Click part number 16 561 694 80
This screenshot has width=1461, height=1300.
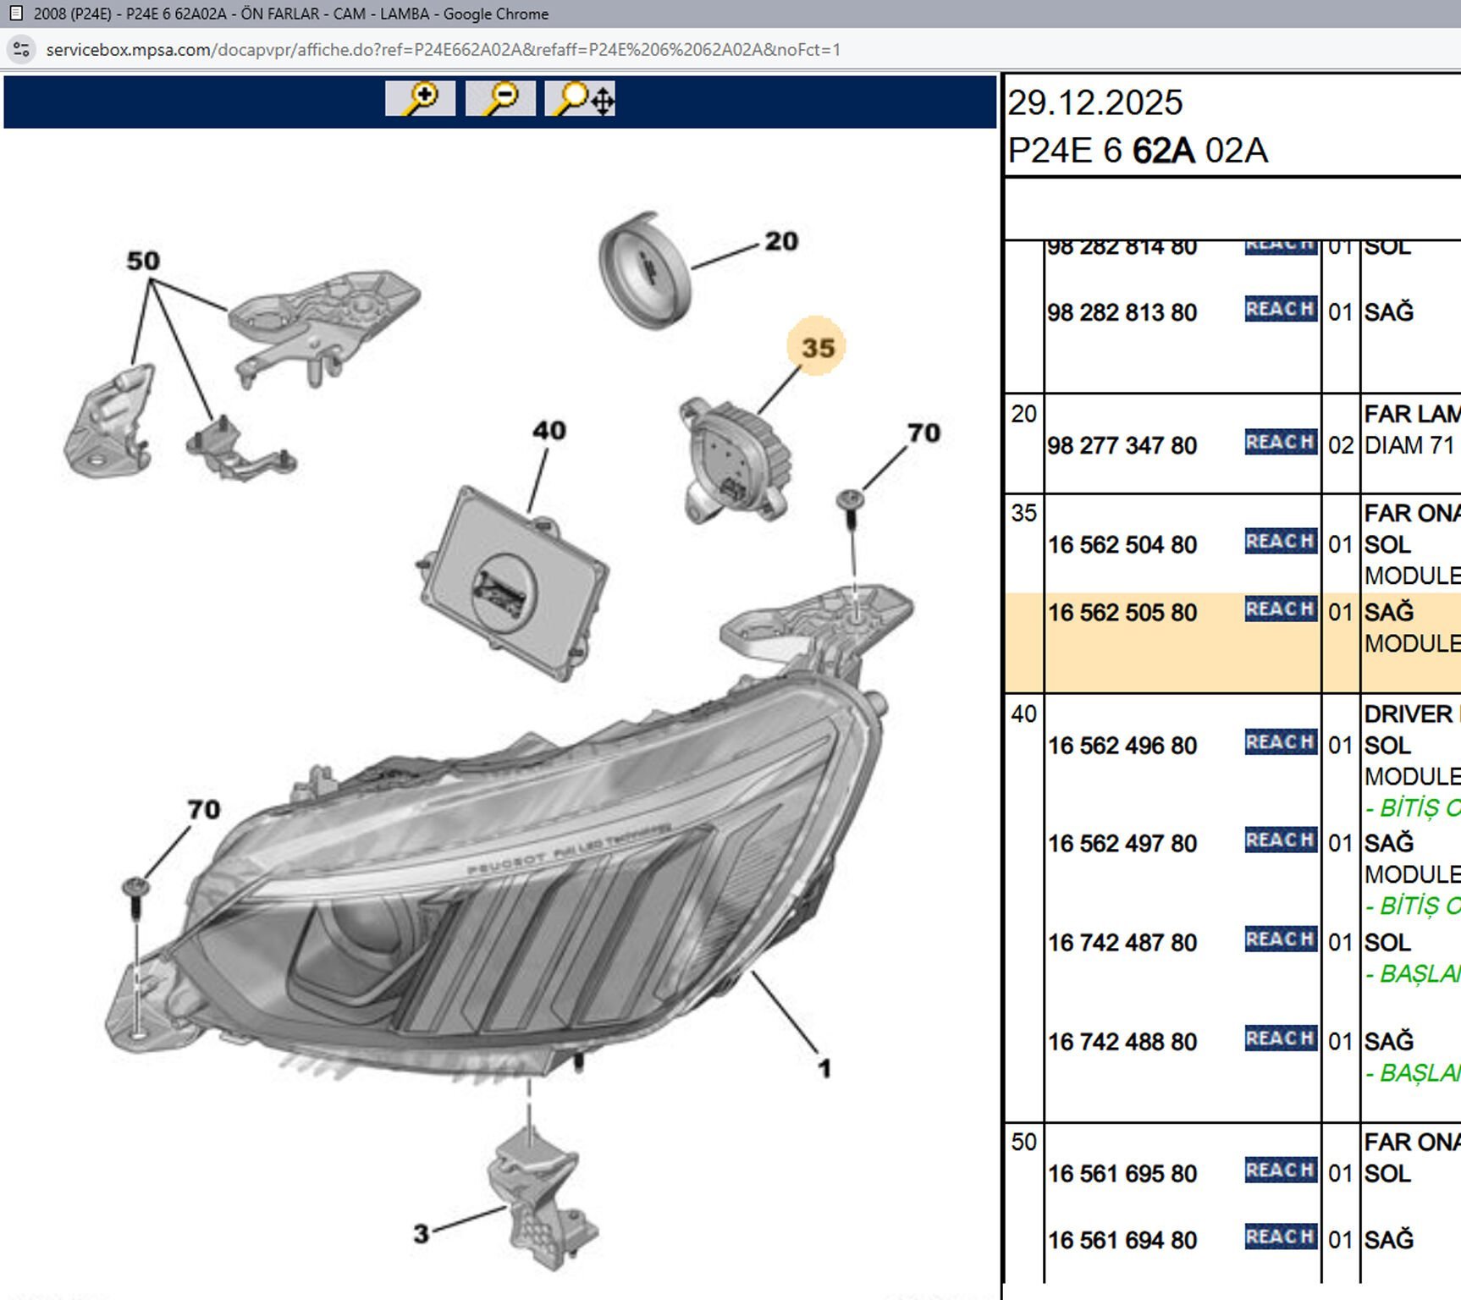[x=1122, y=1241]
